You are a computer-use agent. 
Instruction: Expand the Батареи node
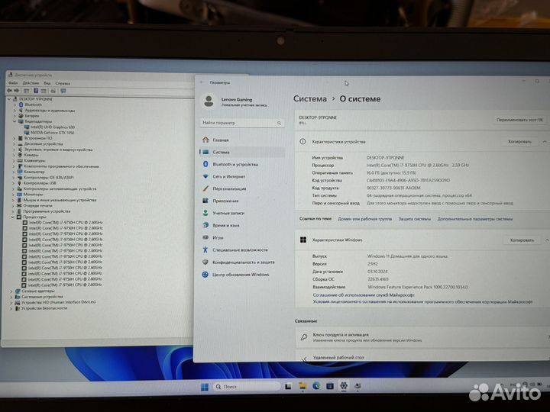pos(15,116)
